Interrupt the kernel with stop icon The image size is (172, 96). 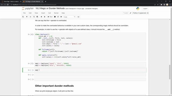click(55, 17)
